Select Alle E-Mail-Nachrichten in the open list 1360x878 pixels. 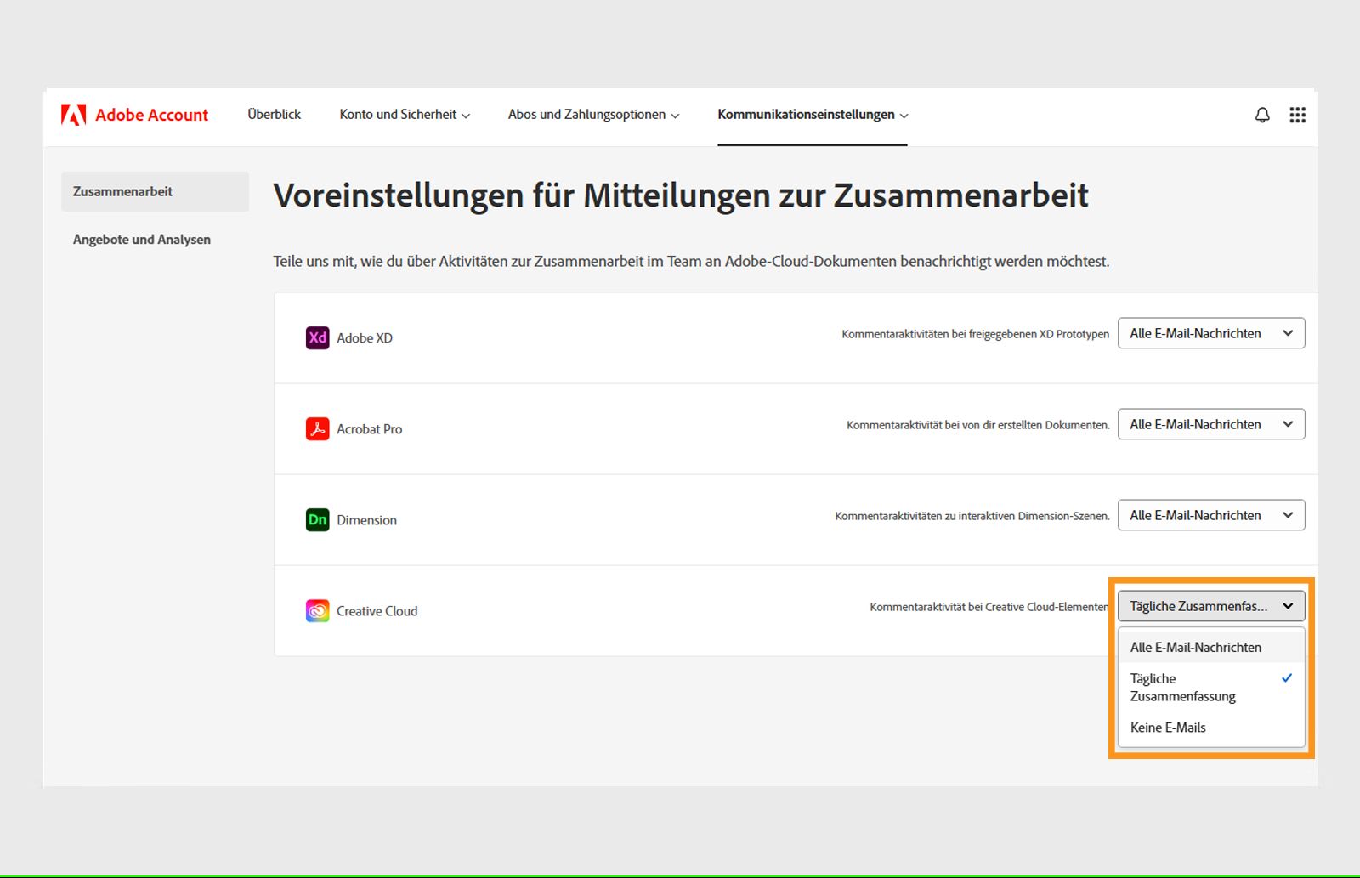click(1211, 647)
